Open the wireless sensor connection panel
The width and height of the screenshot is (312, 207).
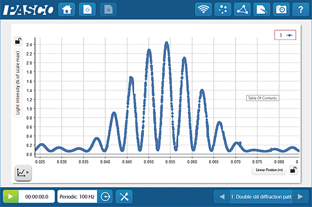coord(203,9)
